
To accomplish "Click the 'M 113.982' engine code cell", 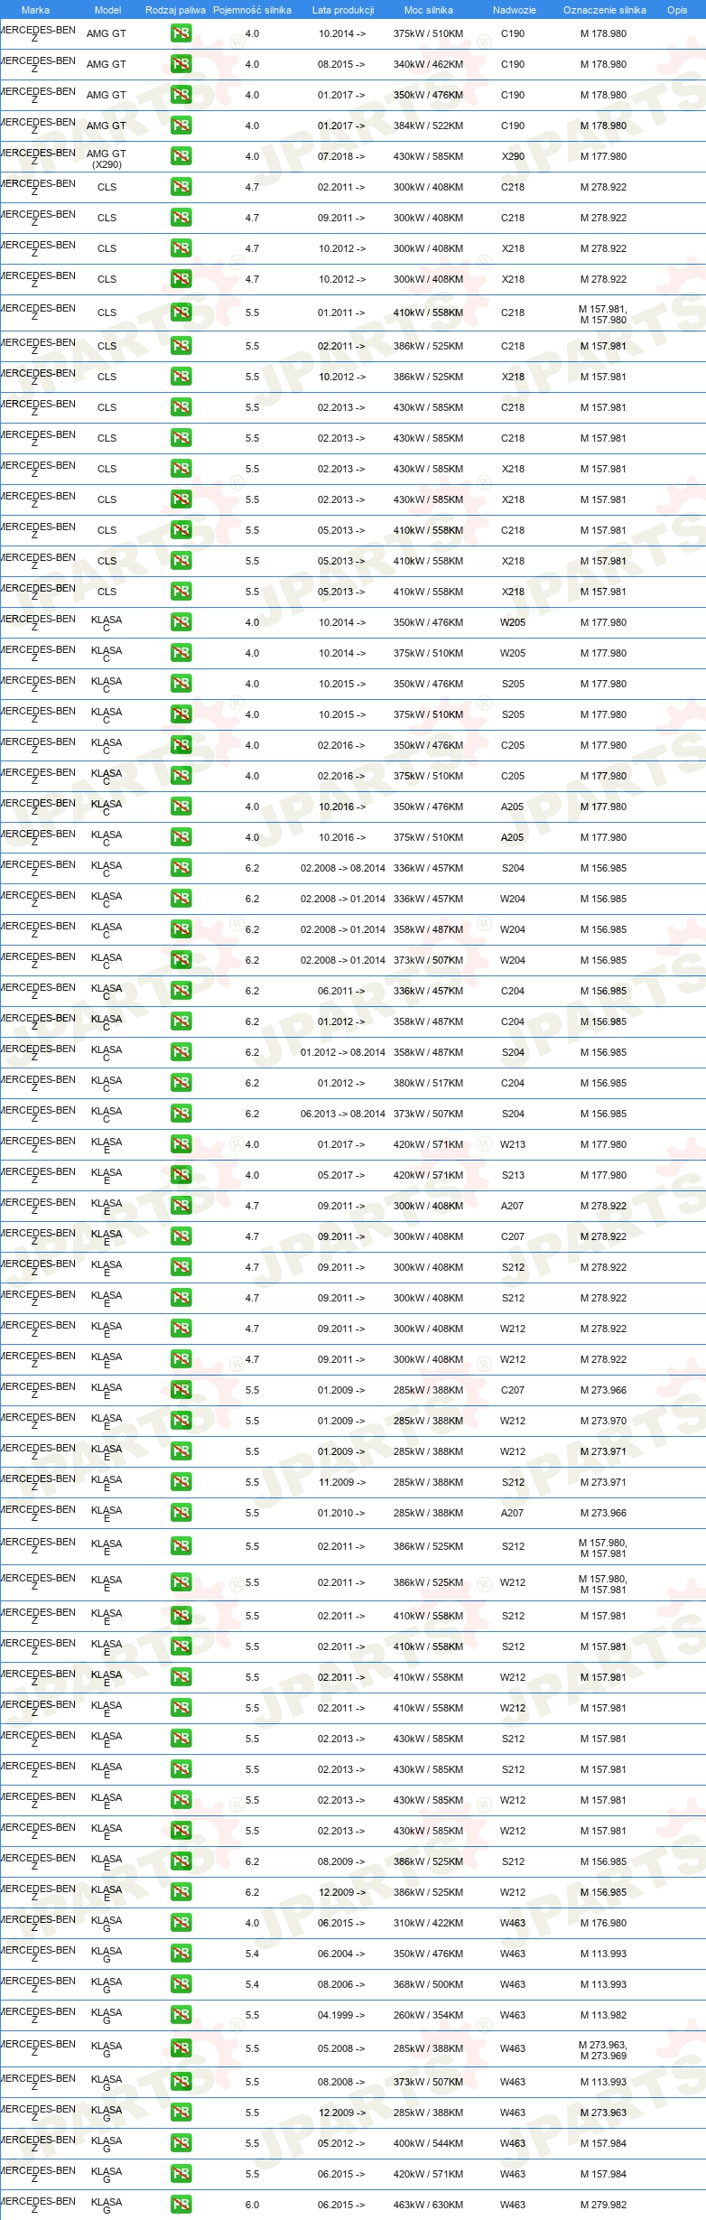I will coord(603,2015).
